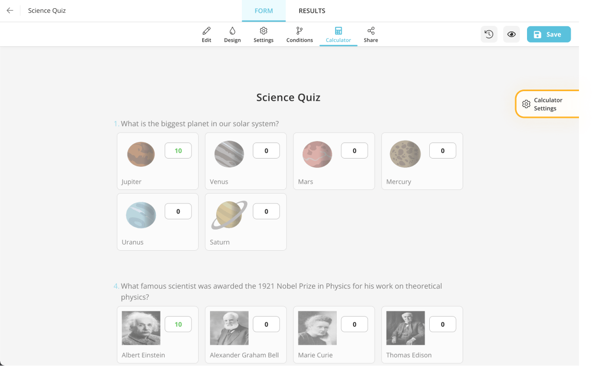Toggle form preview eye icon

pos(512,34)
